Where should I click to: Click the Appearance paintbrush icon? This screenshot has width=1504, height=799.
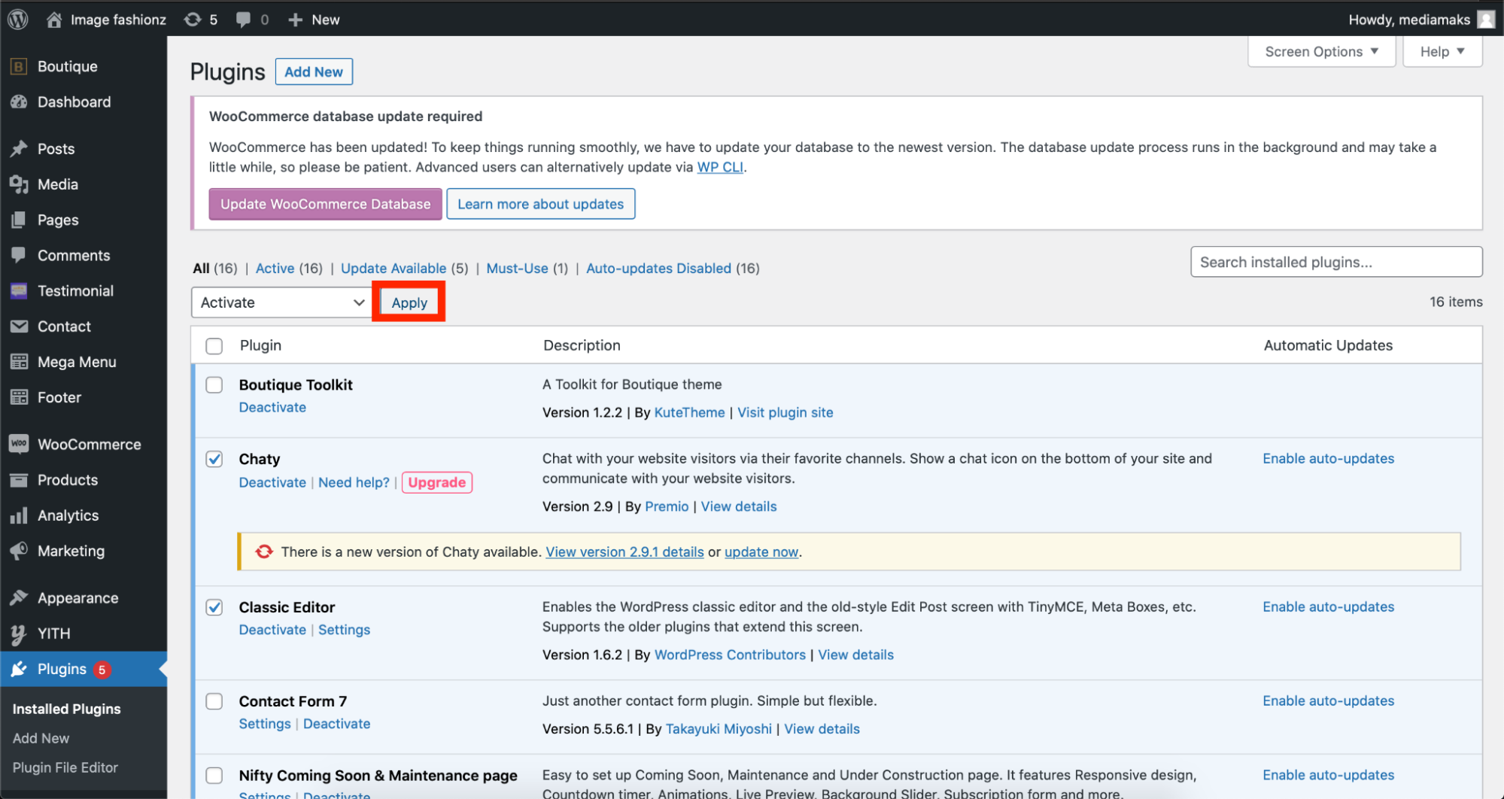(19, 597)
